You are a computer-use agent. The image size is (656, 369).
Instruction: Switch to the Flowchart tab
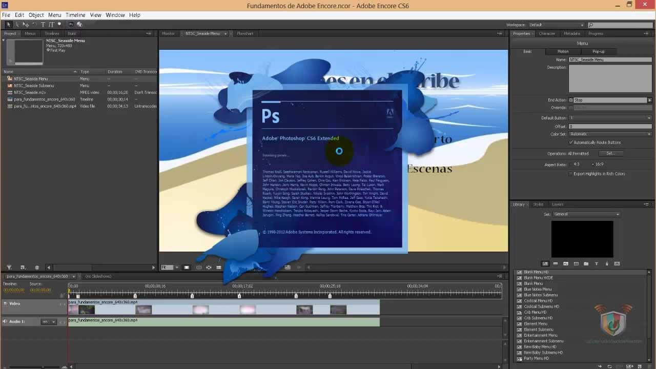tap(245, 33)
